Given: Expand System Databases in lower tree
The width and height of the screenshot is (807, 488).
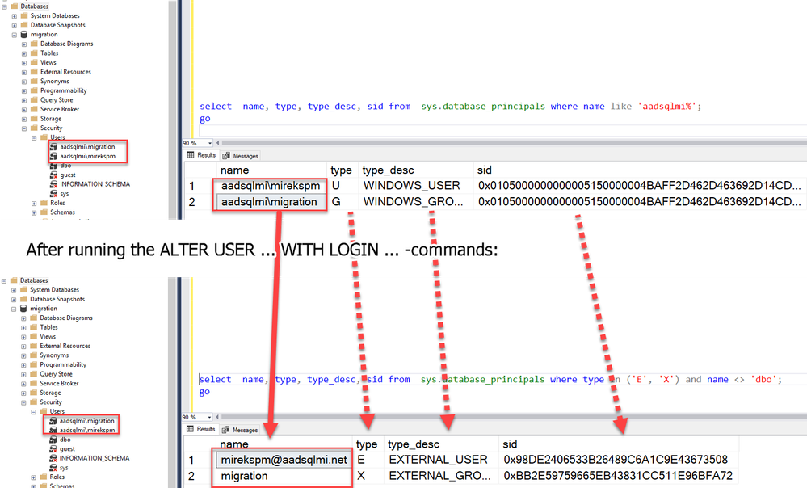Looking at the screenshot, I should click(14, 290).
